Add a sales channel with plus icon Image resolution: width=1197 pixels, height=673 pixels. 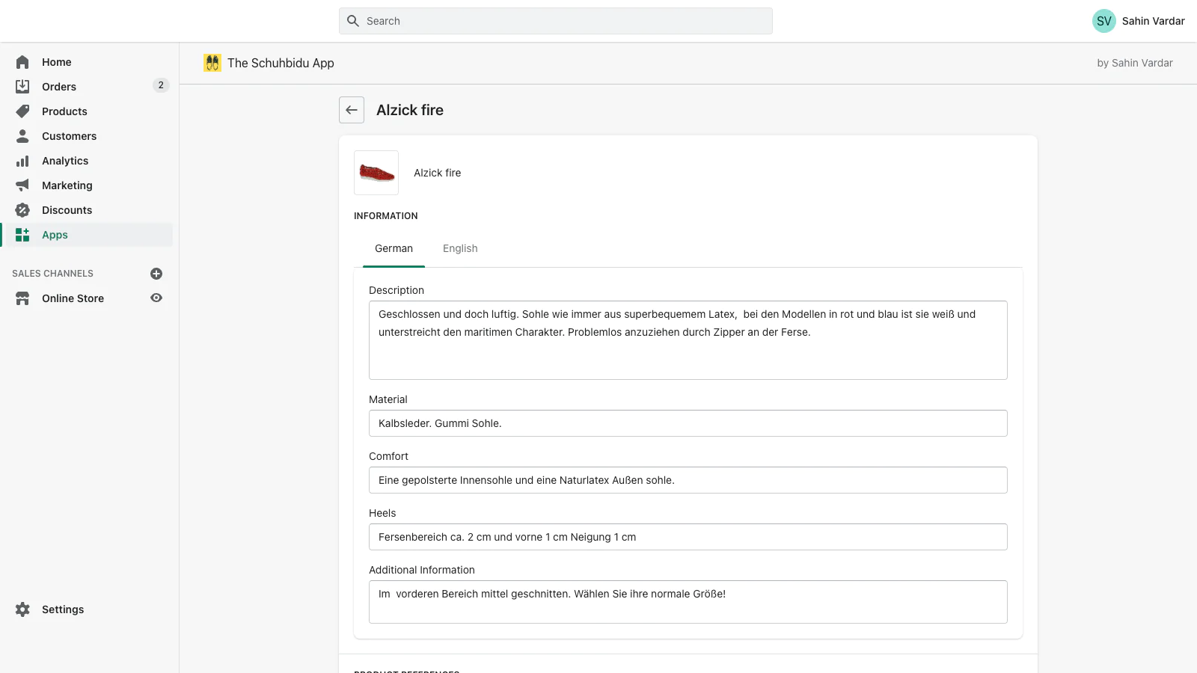pyautogui.click(x=156, y=274)
